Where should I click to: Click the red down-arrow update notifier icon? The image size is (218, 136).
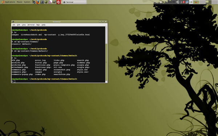coord(183,2)
